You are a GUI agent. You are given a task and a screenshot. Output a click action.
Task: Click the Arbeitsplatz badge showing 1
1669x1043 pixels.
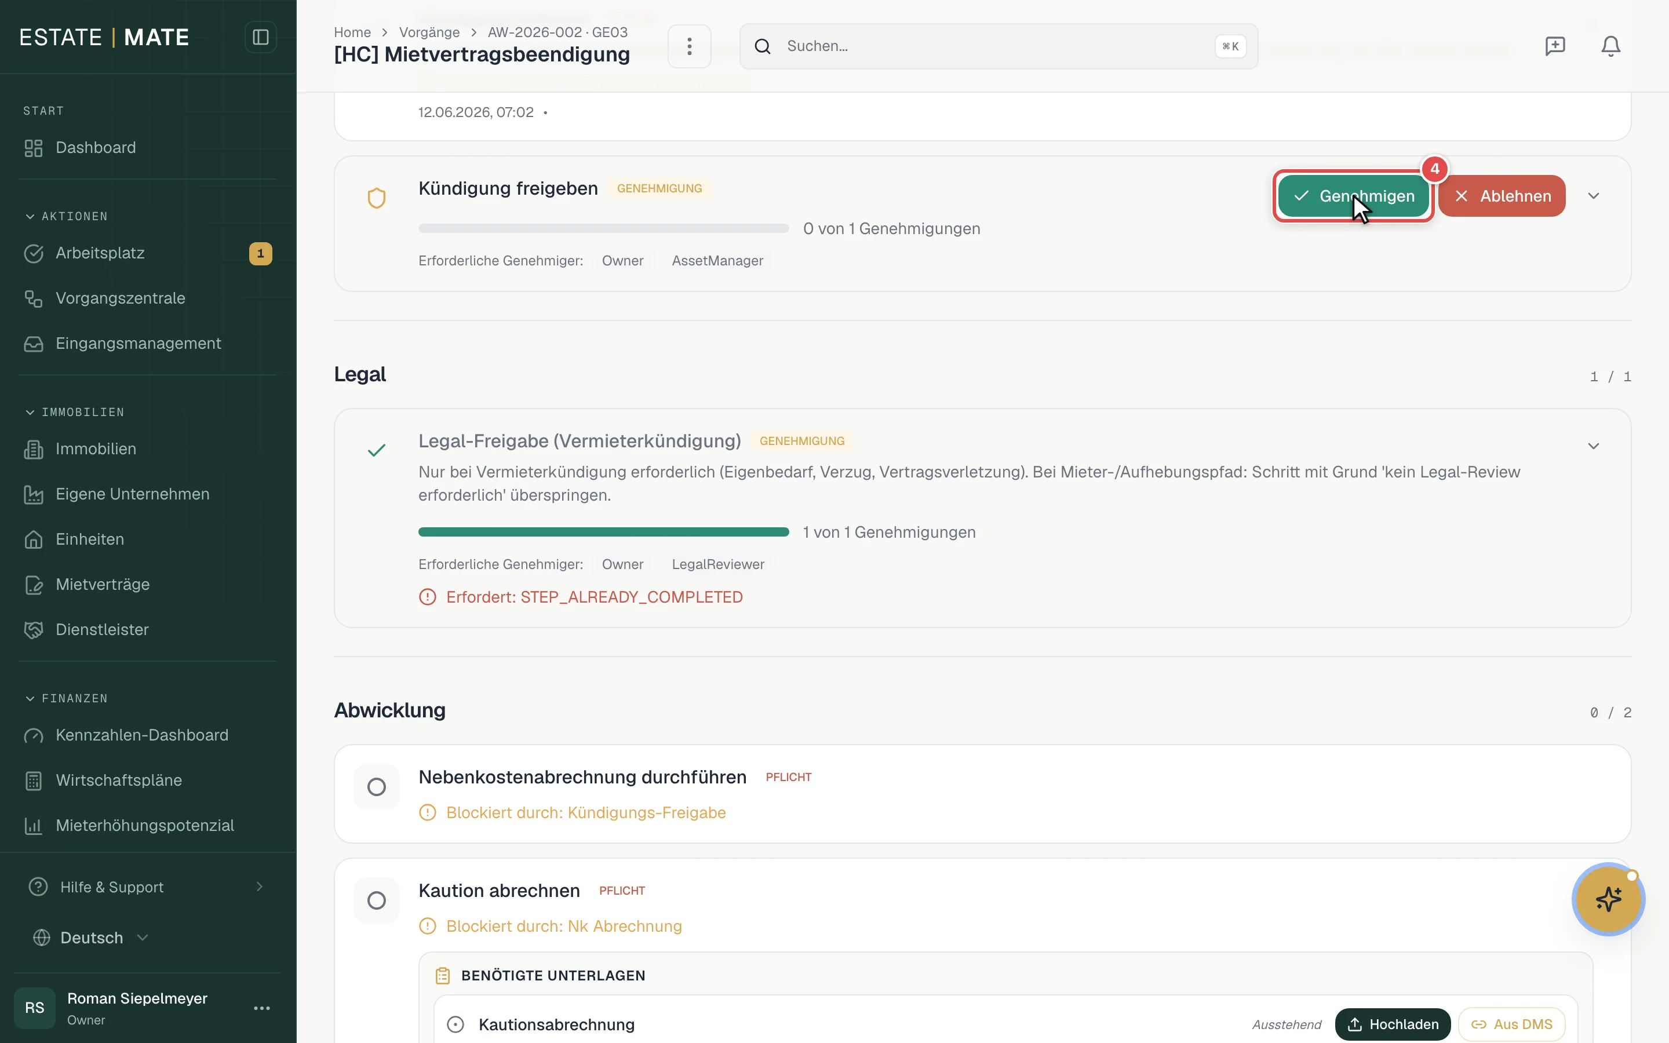pyautogui.click(x=260, y=253)
